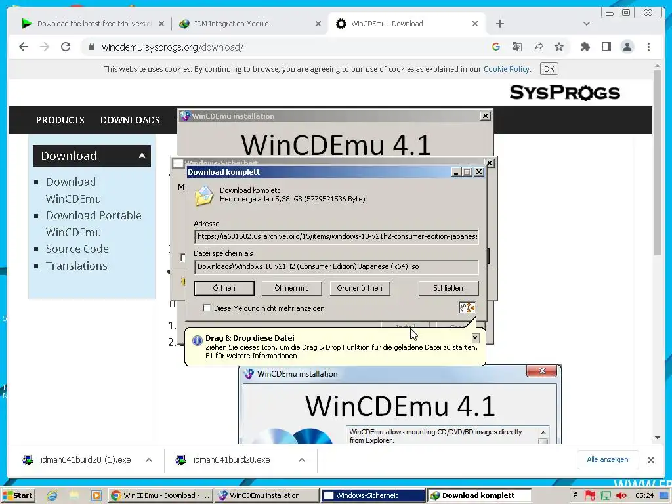Switch to Download komplett taskbar item
Screen dimensions: 672x504
pos(479,495)
